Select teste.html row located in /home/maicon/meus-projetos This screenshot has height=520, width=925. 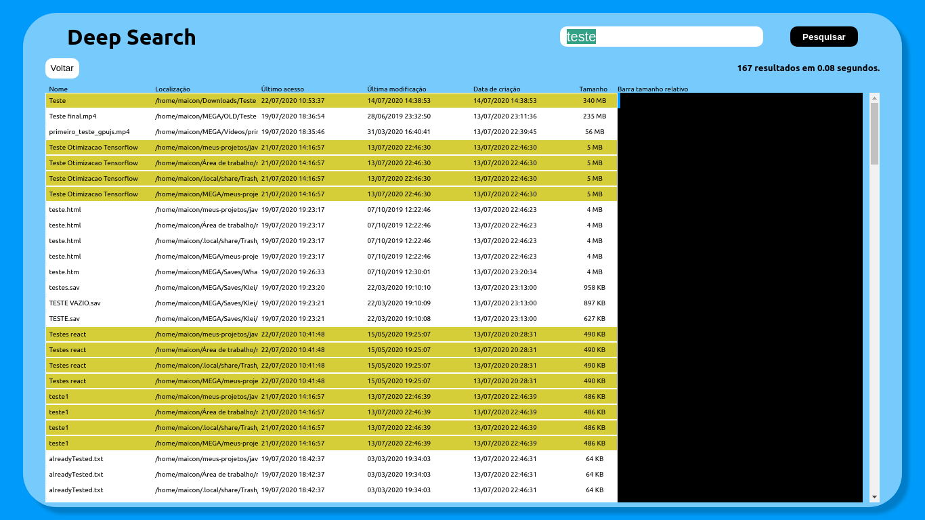click(x=332, y=210)
